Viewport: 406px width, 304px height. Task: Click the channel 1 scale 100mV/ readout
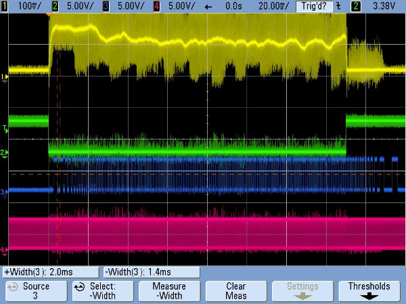[30, 6]
